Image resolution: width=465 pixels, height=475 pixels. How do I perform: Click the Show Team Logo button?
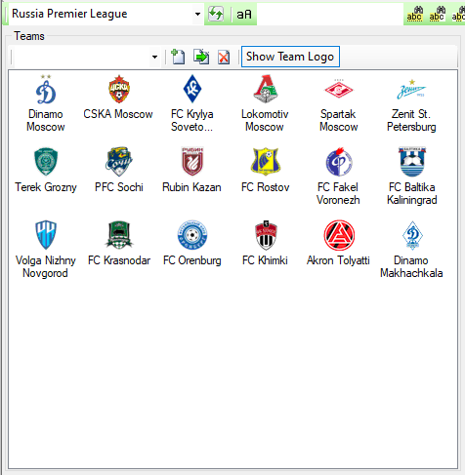[290, 57]
